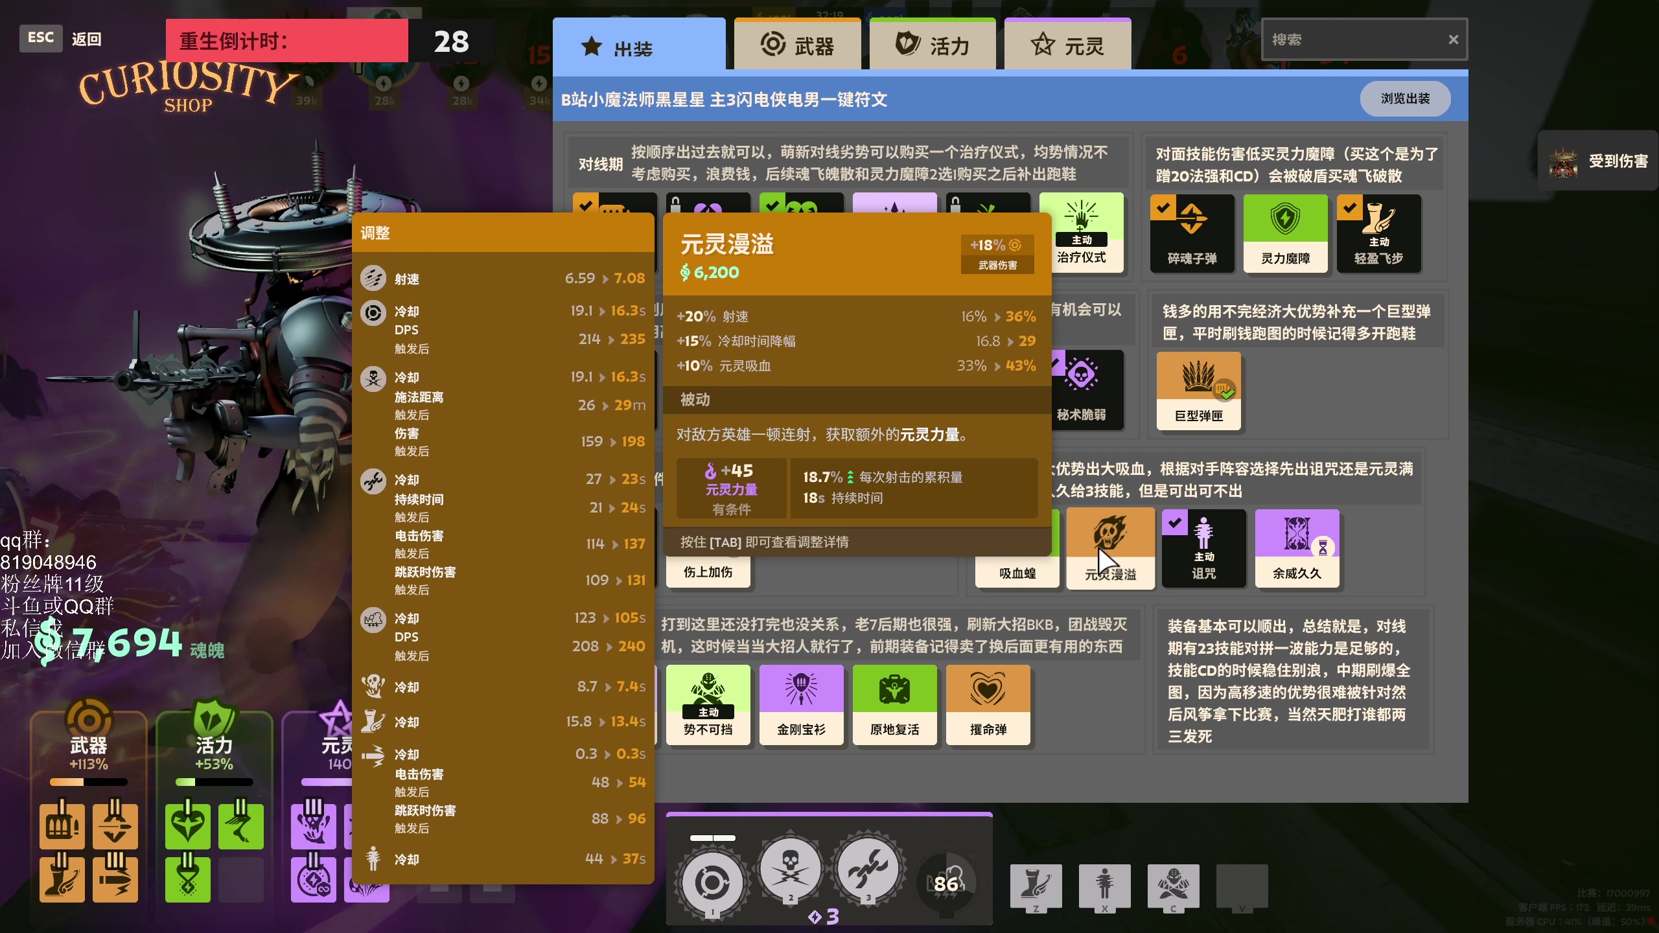The height and width of the screenshot is (933, 1659).
Task: Click the 调整 adjustments panel header
Action: (503, 233)
